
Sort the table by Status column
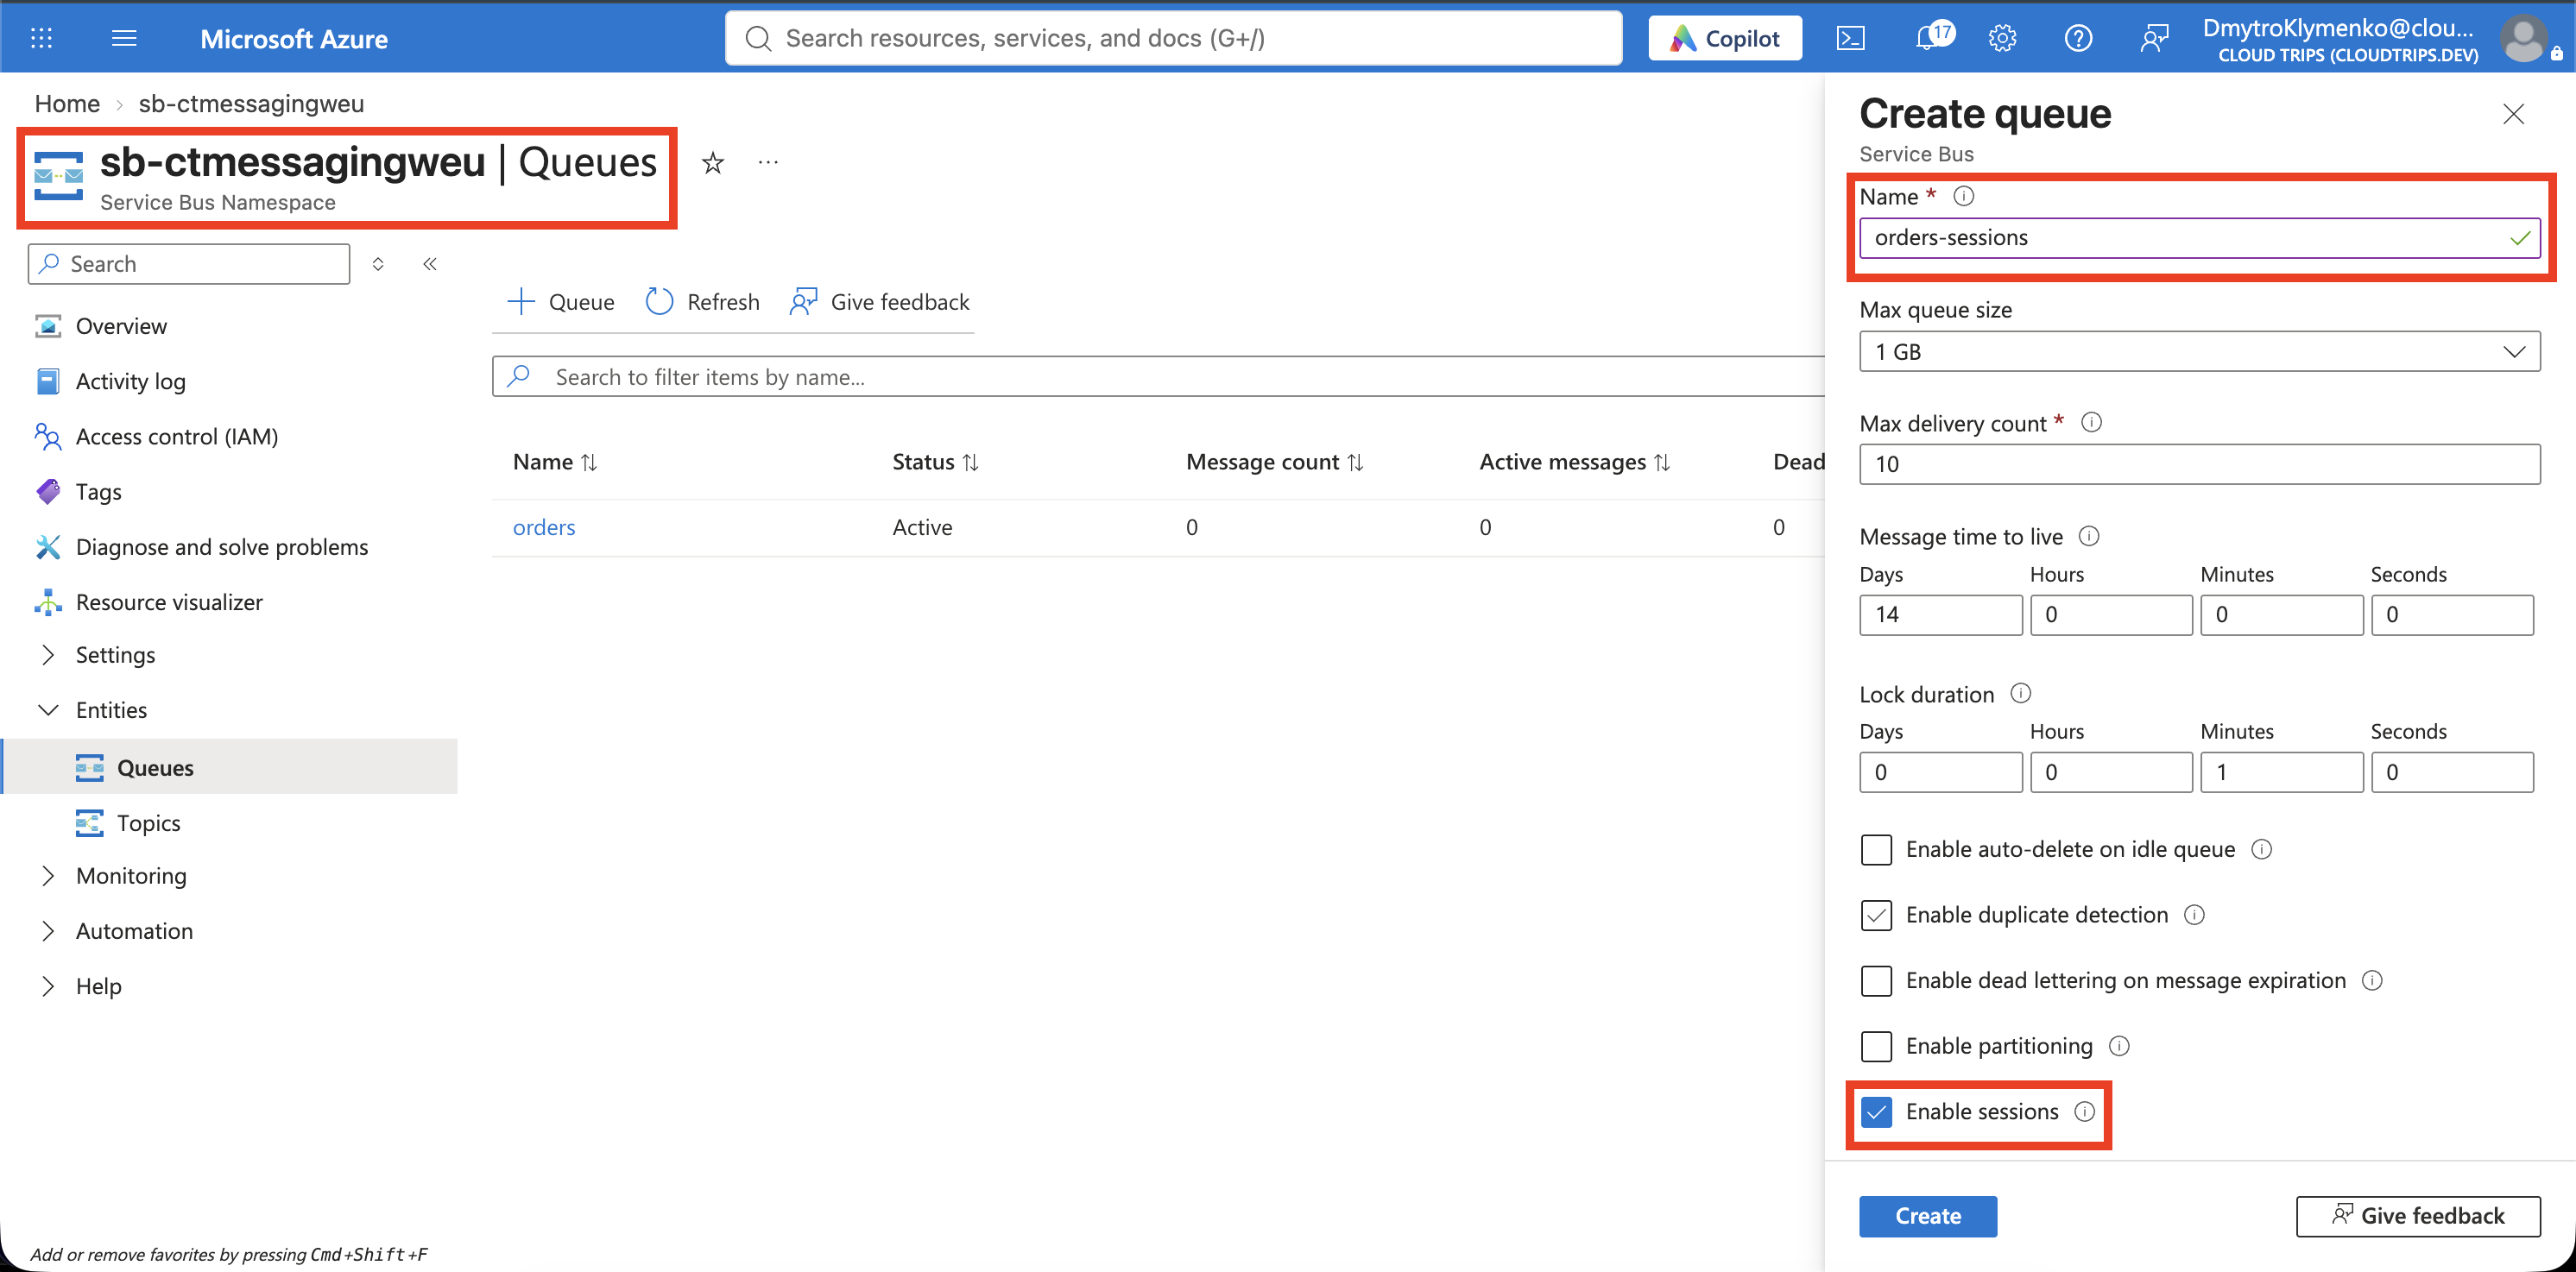(935, 462)
